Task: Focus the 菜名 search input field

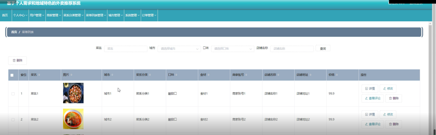Action: click(x=126, y=49)
